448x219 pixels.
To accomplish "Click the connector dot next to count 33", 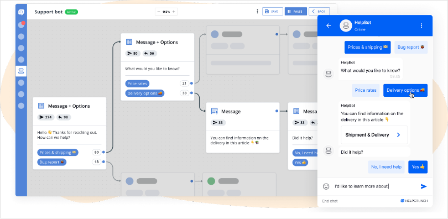I will (191, 93).
